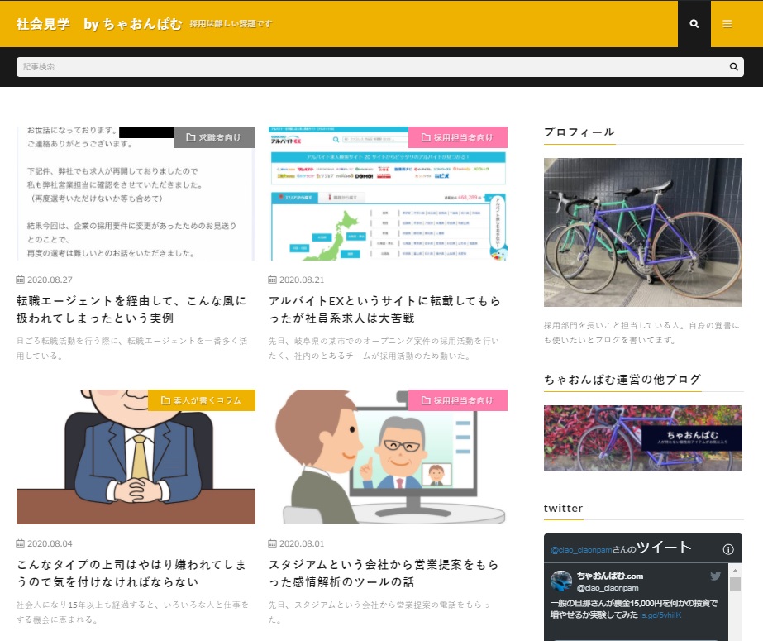
Task: Click the date 2020.08.27
Action: point(50,280)
